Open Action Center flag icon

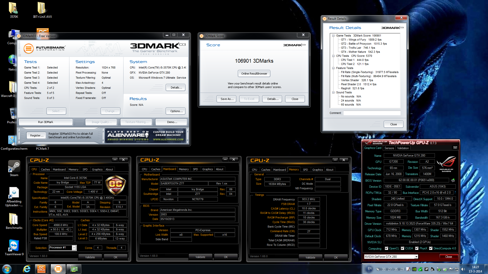click(x=451, y=269)
